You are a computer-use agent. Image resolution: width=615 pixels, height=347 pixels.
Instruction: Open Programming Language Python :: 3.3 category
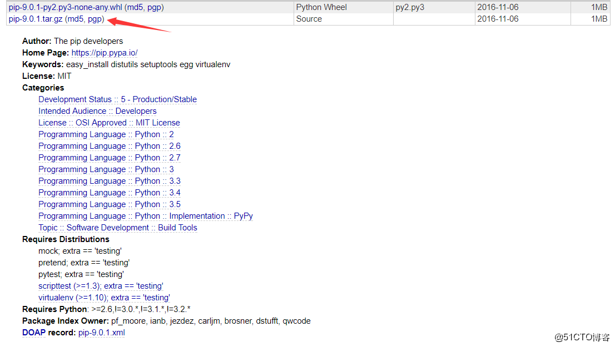pyautogui.click(x=110, y=181)
